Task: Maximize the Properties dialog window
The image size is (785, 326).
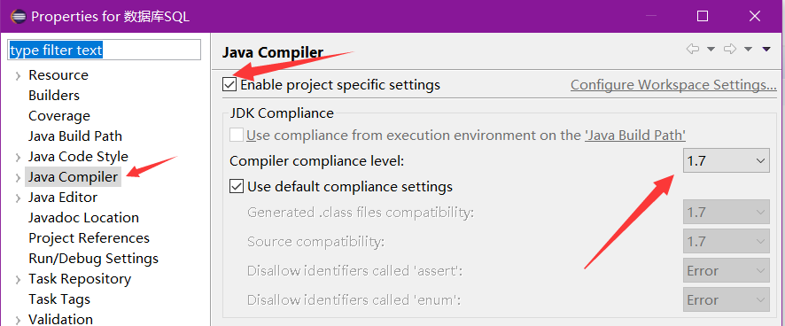Action: coord(703,17)
